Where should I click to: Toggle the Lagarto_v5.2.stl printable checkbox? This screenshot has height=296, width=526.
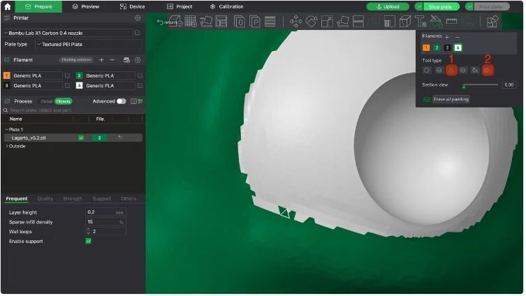click(x=81, y=138)
